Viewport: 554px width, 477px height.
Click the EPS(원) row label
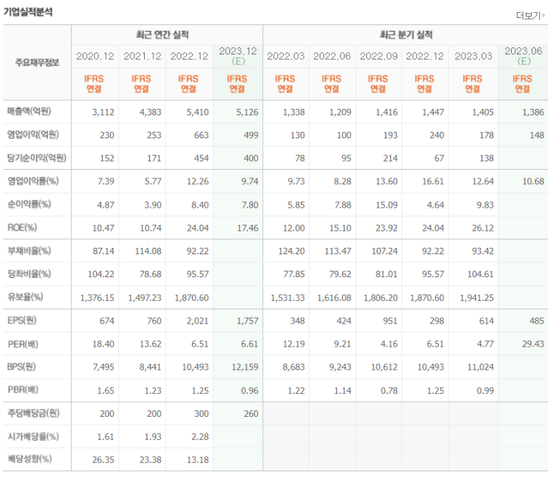point(22,320)
